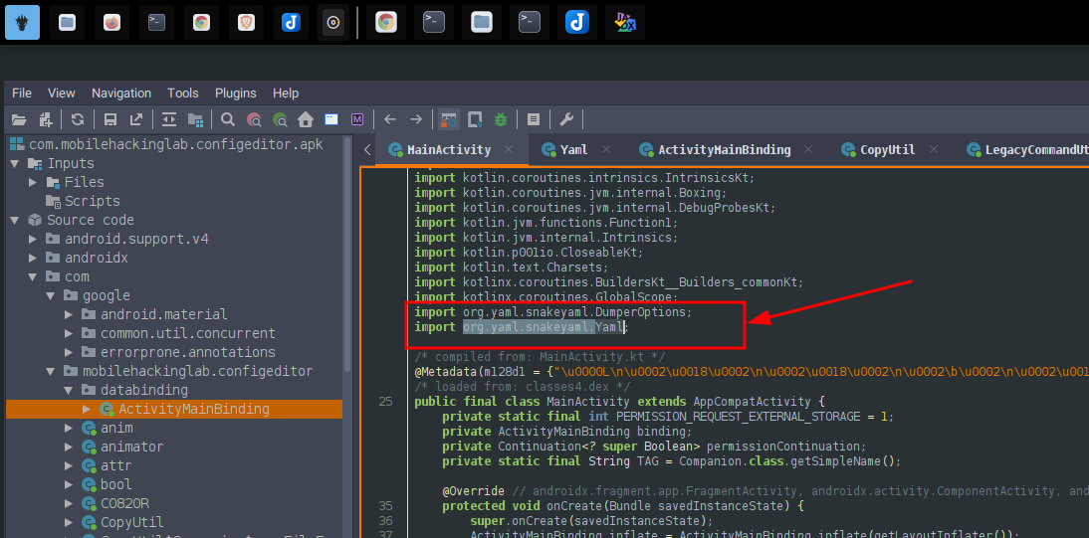Image resolution: width=1089 pixels, height=538 pixels.
Task: Click the Export project arrow icon
Action: [136, 119]
